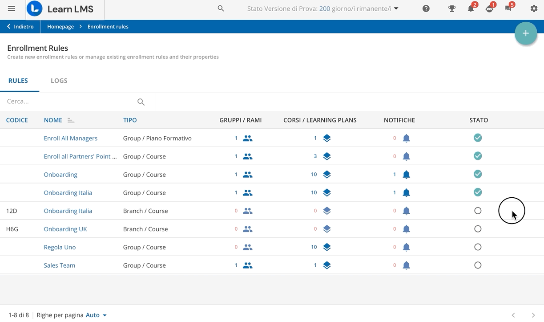The height and width of the screenshot is (322, 544).
Task: Open the Homepage breadcrumb link
Action: (60, 27)
